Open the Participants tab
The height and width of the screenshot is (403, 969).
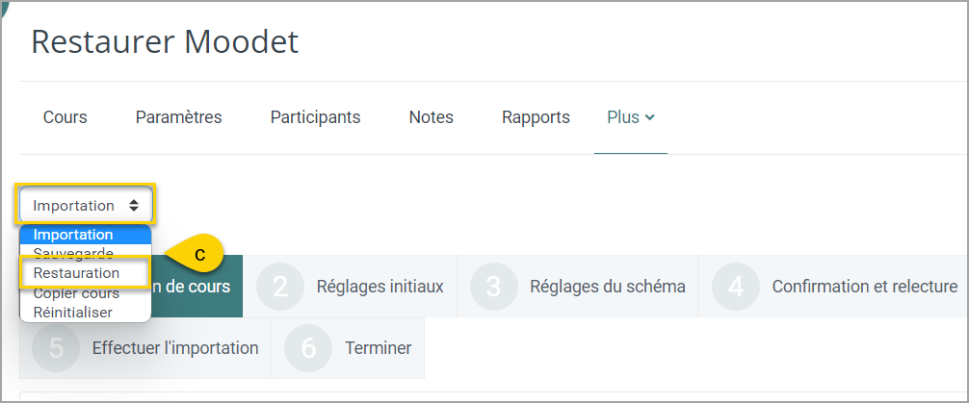pos(315,117)
